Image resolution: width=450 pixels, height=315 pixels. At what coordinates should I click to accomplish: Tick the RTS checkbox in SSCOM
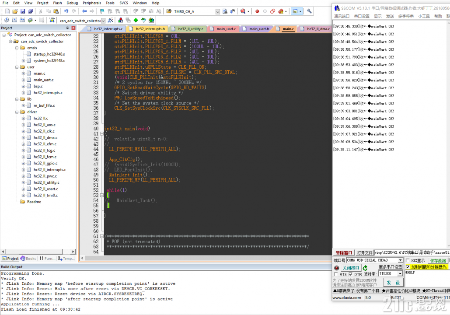[x=336, y=274]
